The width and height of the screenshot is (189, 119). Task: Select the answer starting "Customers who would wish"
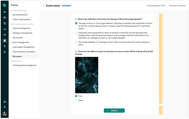(x=76, y=33)
